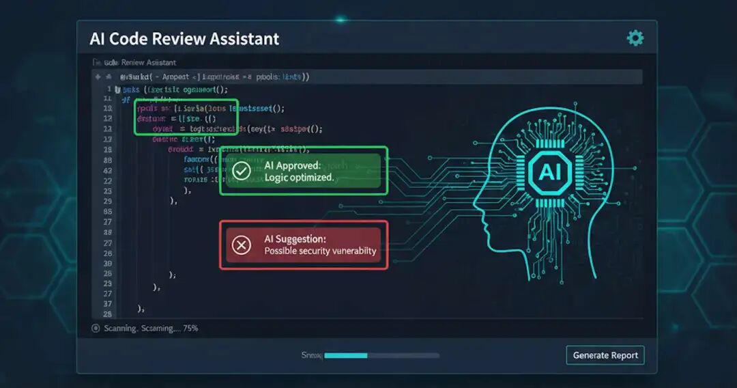
Task: Click the red X icon in AI Suggestion
Action: (242, 245)
